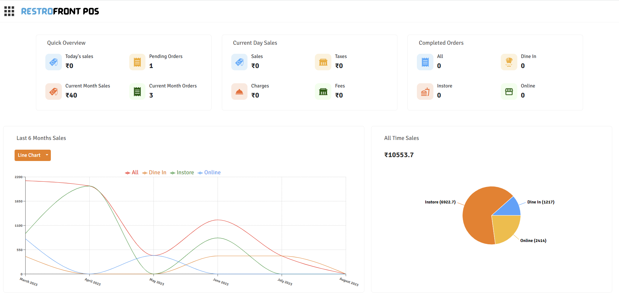The width and height of the screenshot is (619, 299).
Task: Click the Charges label
Action: click(x=260, y=86)
